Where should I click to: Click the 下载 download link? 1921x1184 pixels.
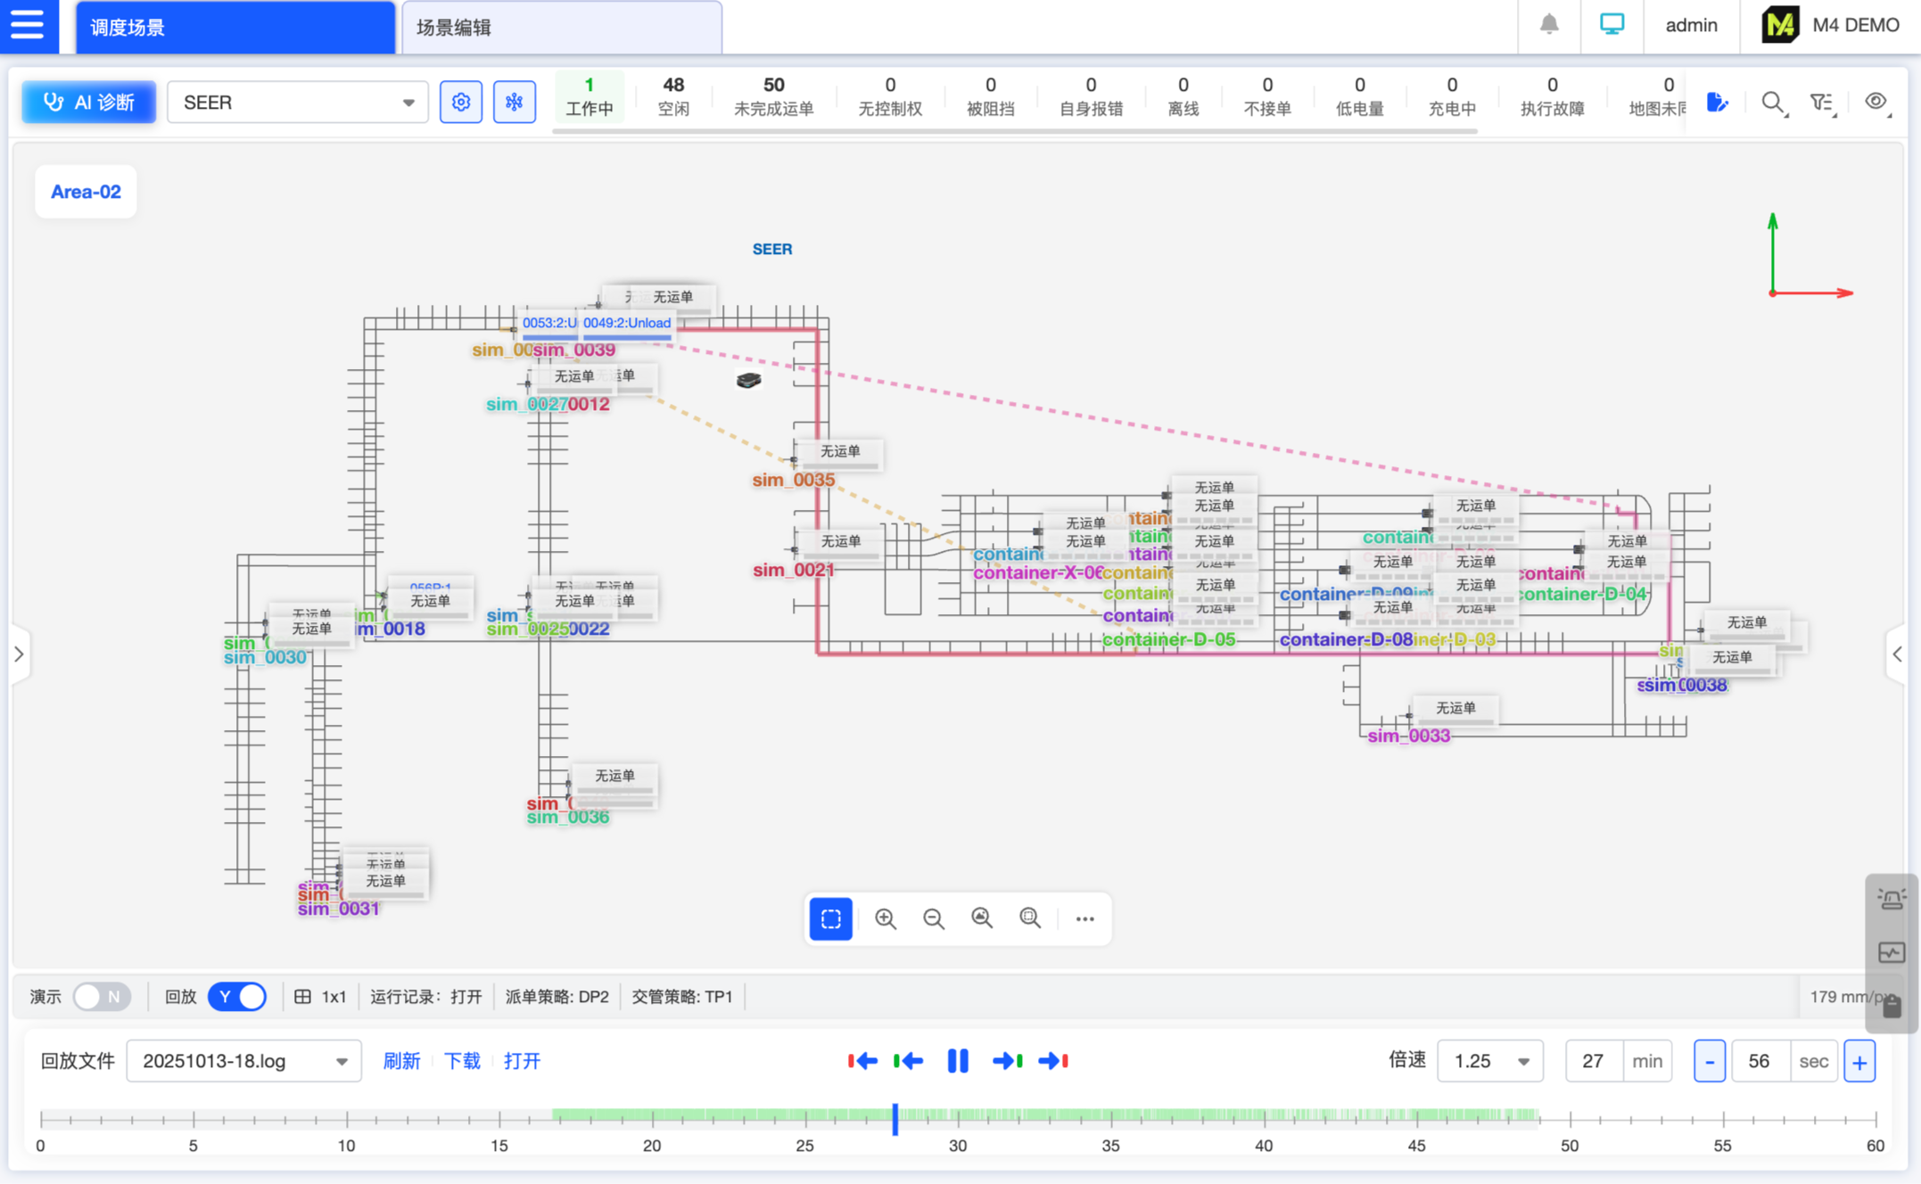pyautogui.click(x=462, y=1061)
